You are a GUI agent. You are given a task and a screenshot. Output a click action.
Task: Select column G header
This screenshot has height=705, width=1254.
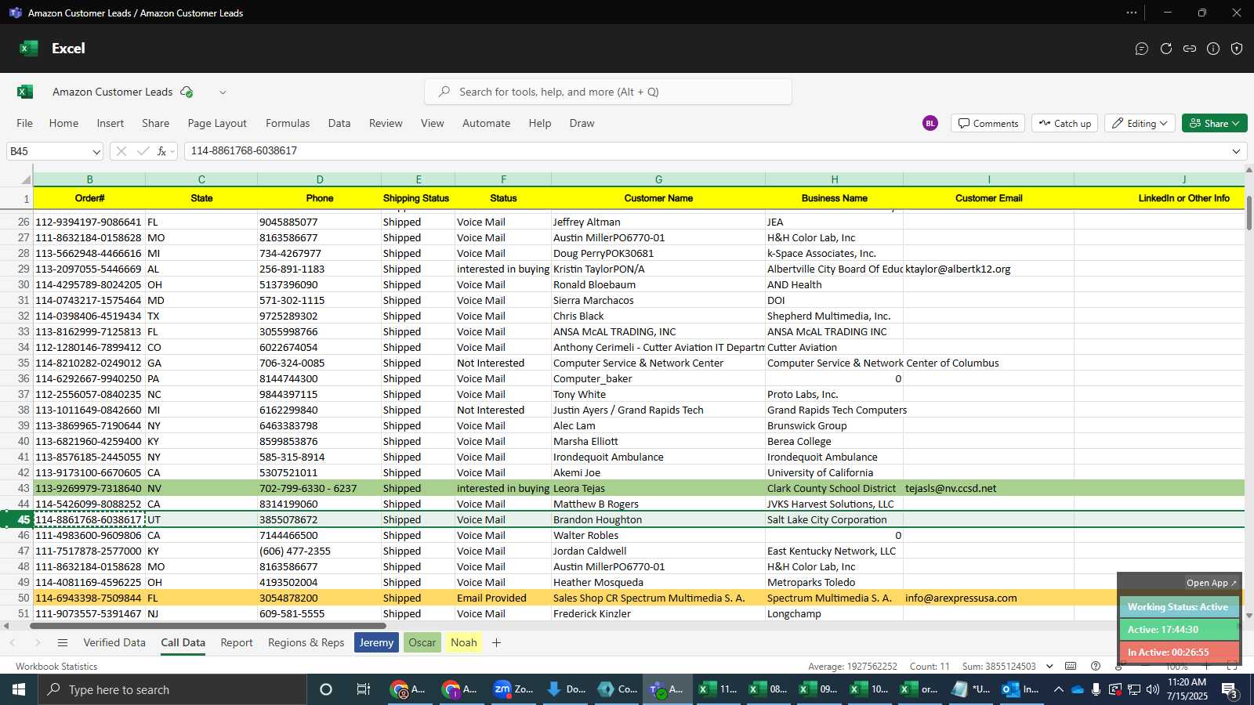click(x=658, y=179)
